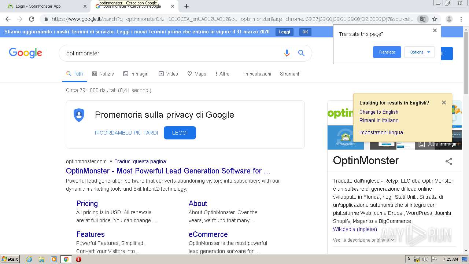The height and width of the screenshot is (264, 469).
Task: Click the browser forward arrow
Action: pos(20,19)
